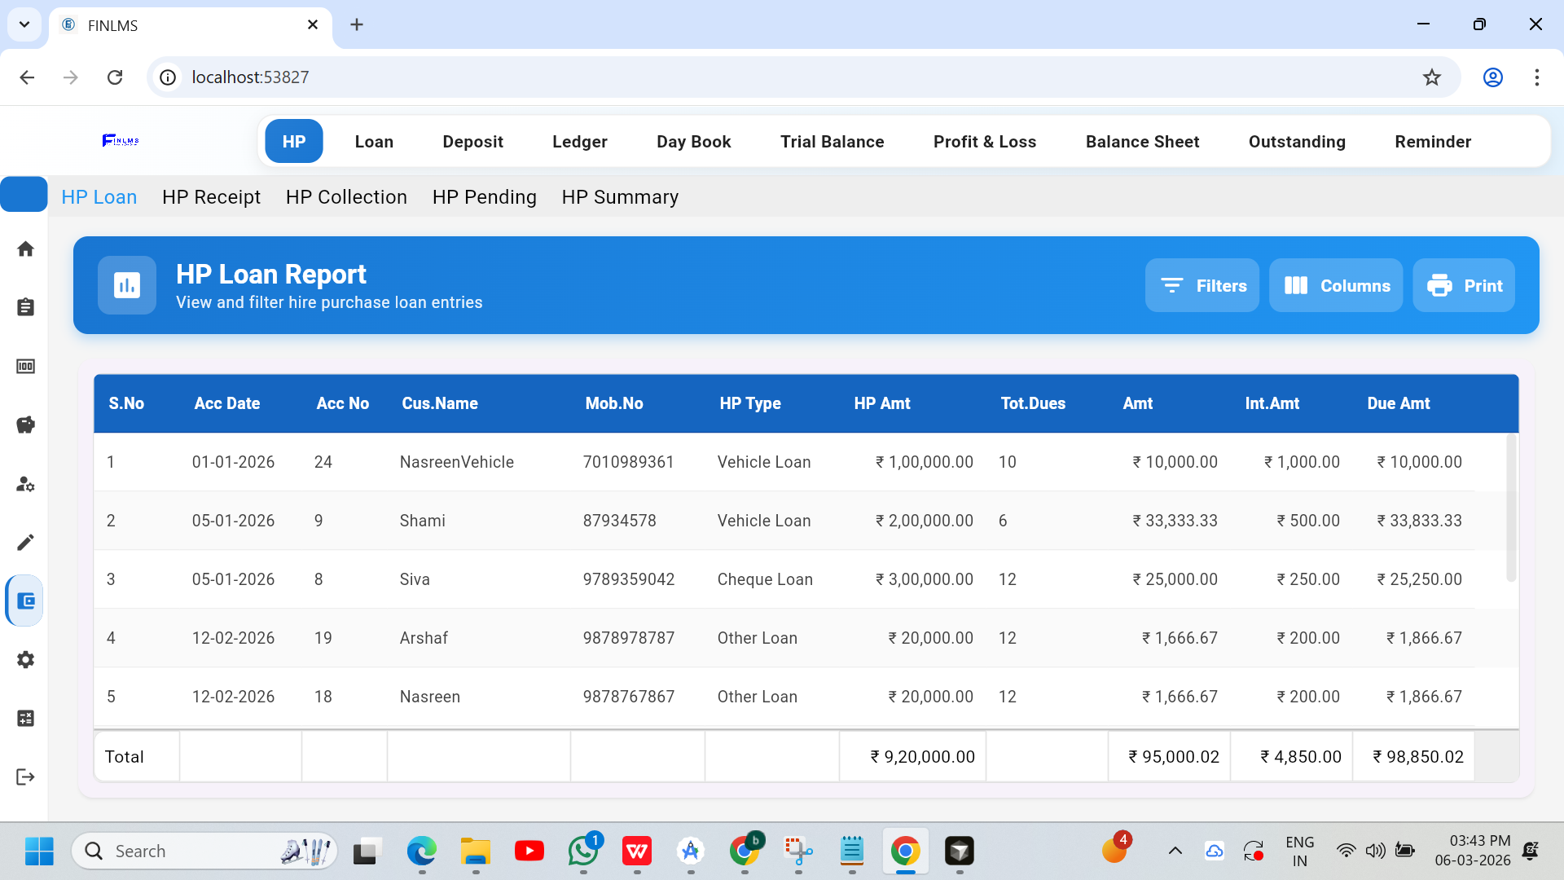Go to HP Summary tab
Screen dimensions: 1564x880
[x=620, y=197]
